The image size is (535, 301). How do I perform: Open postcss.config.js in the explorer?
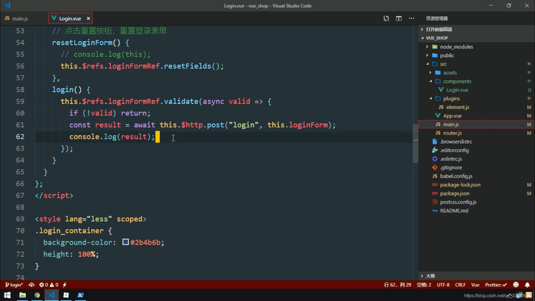(476, 202)
